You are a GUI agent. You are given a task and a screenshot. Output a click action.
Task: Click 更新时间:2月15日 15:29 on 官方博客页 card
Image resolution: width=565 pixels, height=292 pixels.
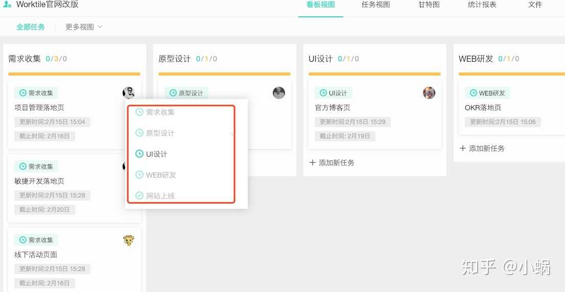352,121
